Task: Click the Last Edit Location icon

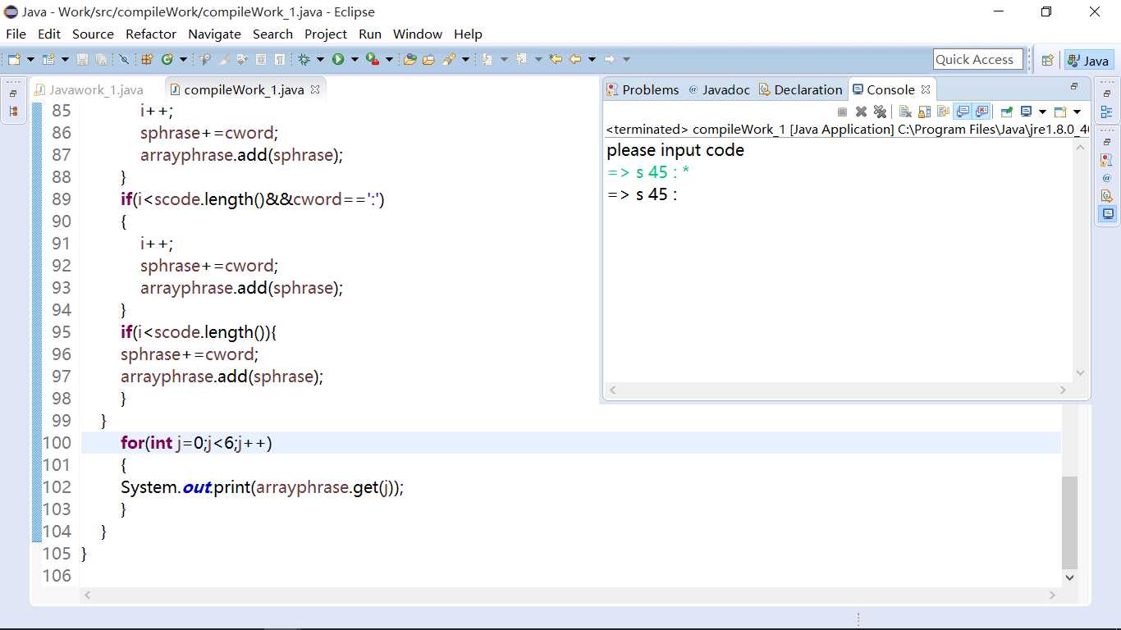Action: (556, 59)
